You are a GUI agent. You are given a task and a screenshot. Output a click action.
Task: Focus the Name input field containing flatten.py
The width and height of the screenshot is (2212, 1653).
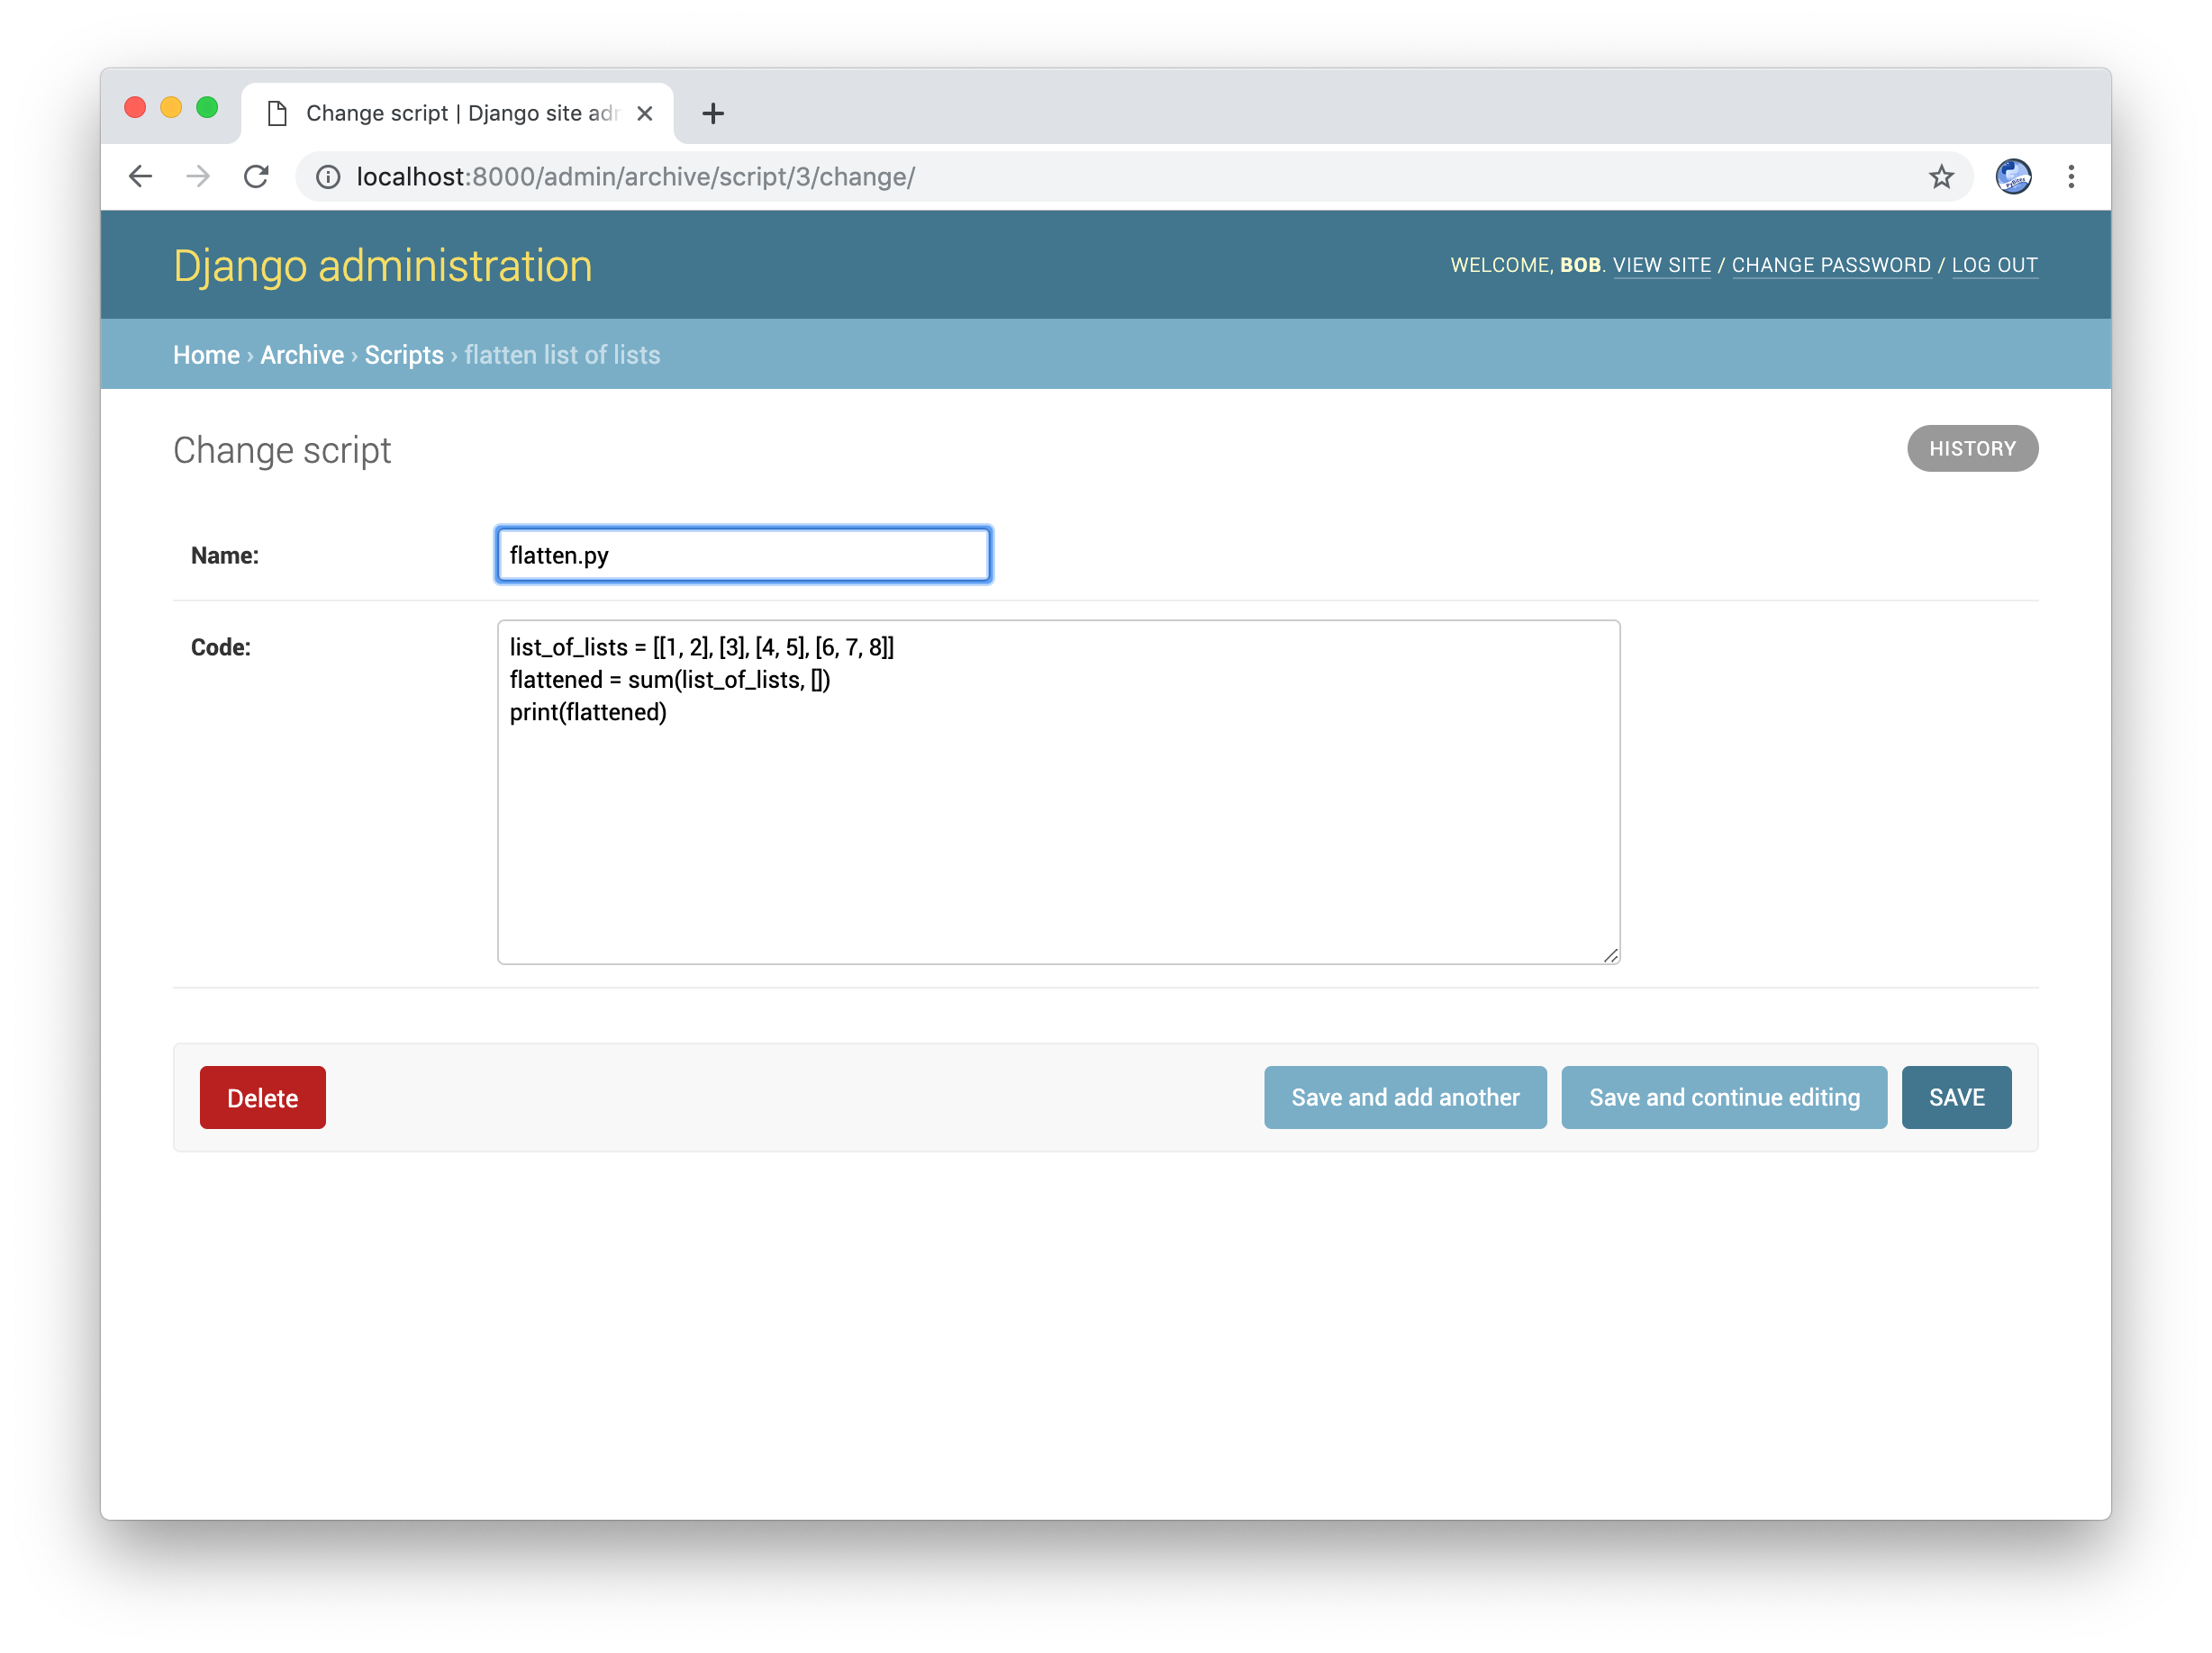coord(742,555)
